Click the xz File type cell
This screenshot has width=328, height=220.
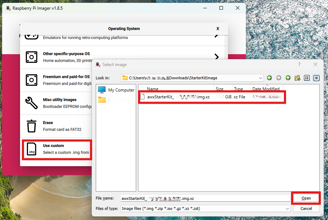click(x=239, y=97)
